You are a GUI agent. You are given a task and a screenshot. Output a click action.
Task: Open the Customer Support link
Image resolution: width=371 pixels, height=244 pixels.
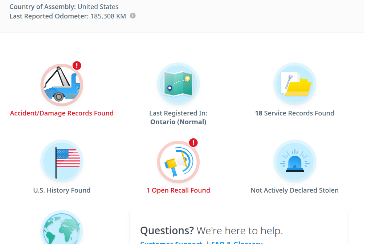pos(171,242)
